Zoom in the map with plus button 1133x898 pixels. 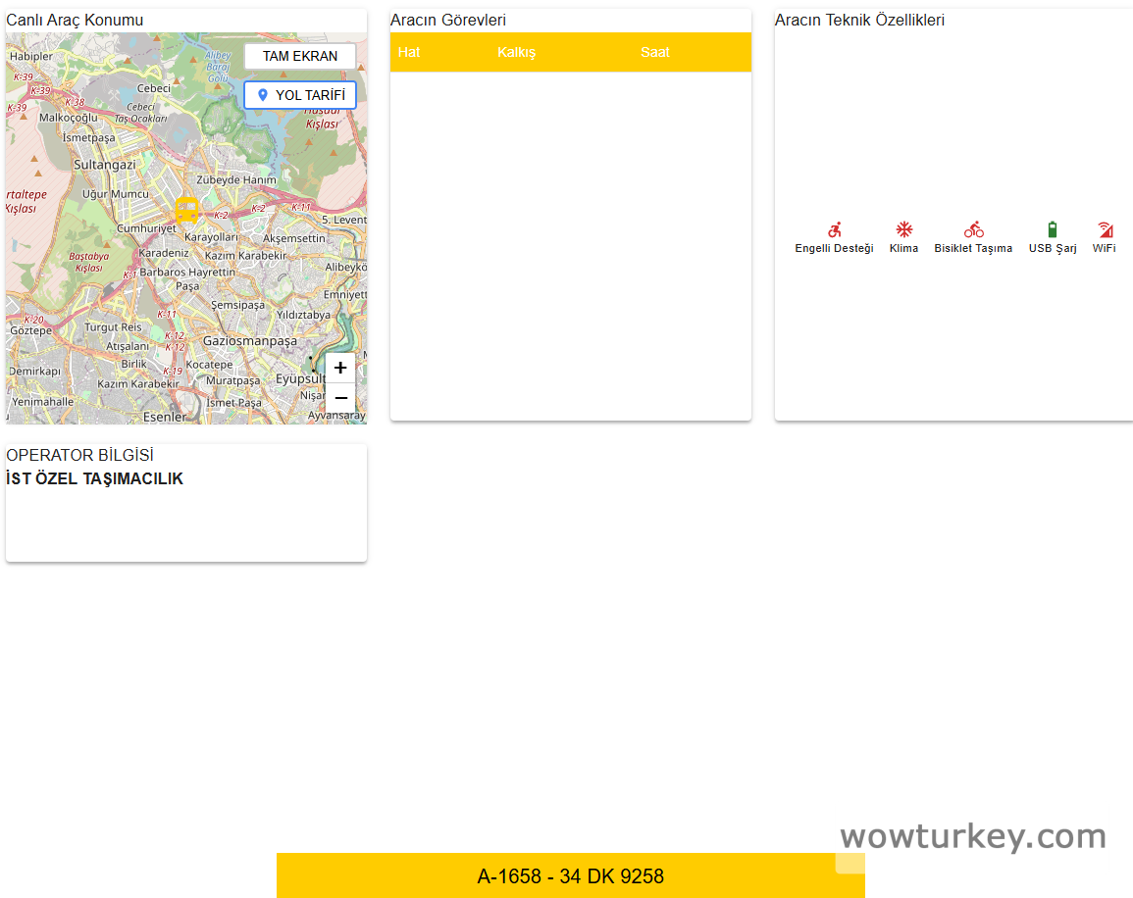(340, 368)
